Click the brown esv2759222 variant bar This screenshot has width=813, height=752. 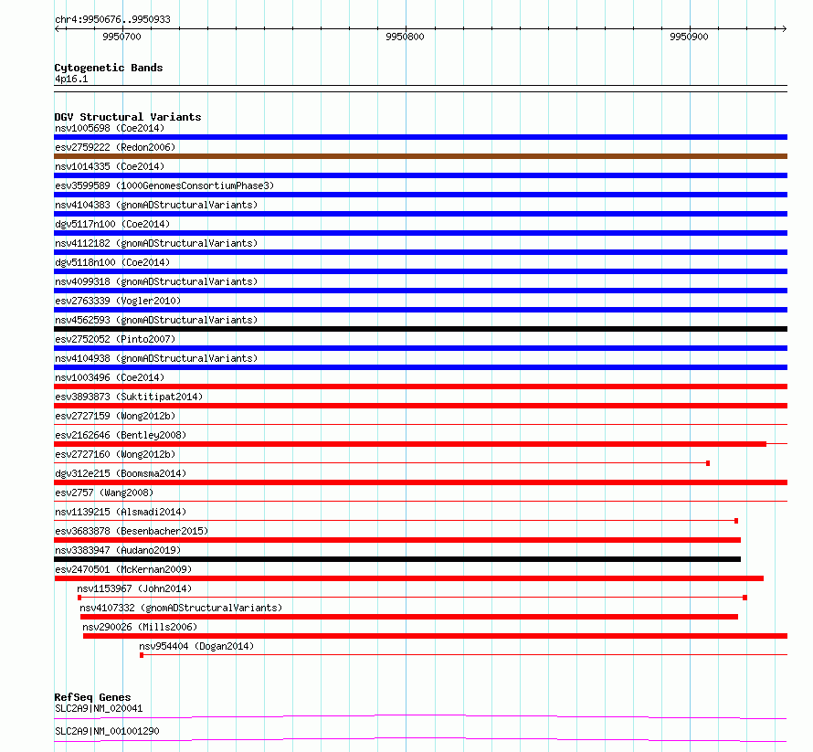420,156
